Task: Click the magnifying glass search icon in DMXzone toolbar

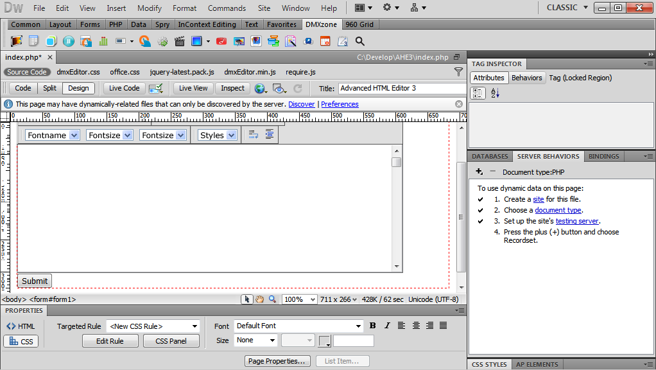Action: (x=360, y=41)
